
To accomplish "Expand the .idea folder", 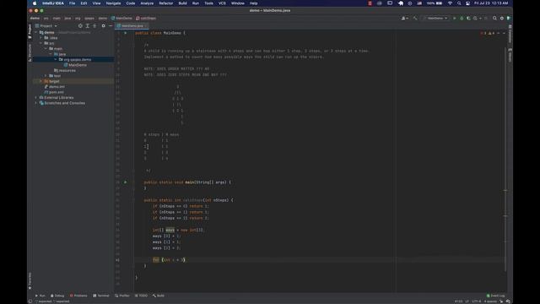I will [x=41, y=38].
